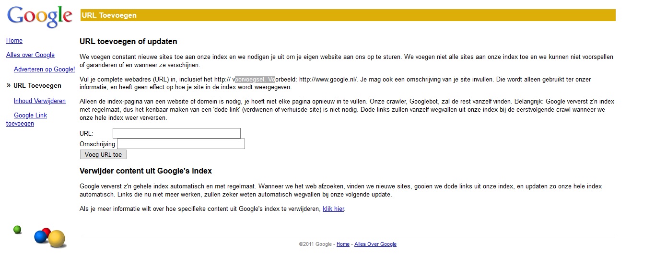This screenshot has height=255, width=655.
Task: Open Google Link toevoegen link
Action: (x=27, y=119)
